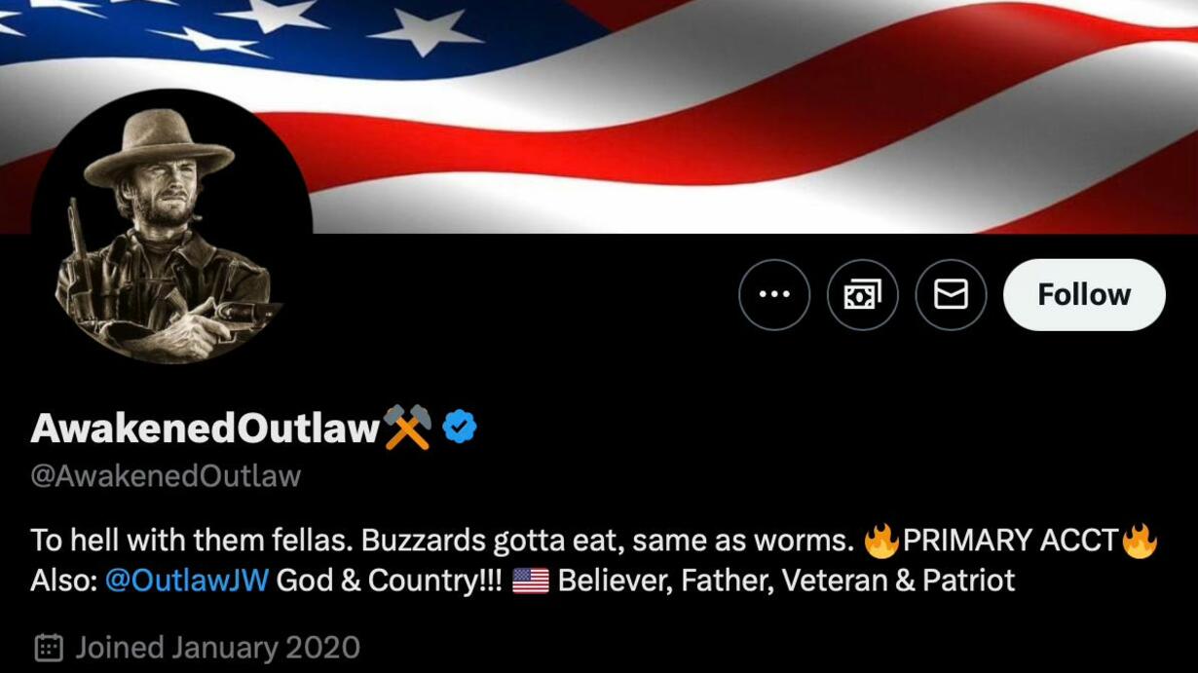Open the three-dot more options menu
This screenshot has height=673, width=1198.
click(774, 294)
